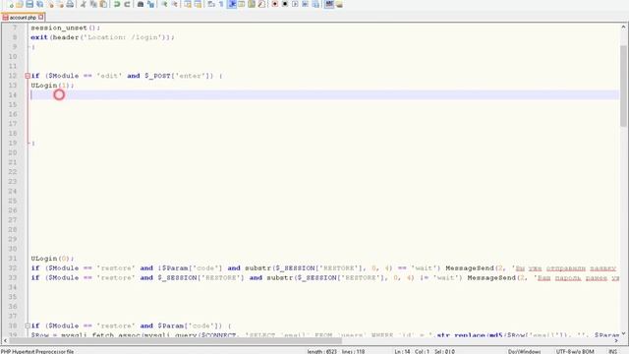Click the horizontal scrollbar thumb
629x354 pixels.
(176, 341)
